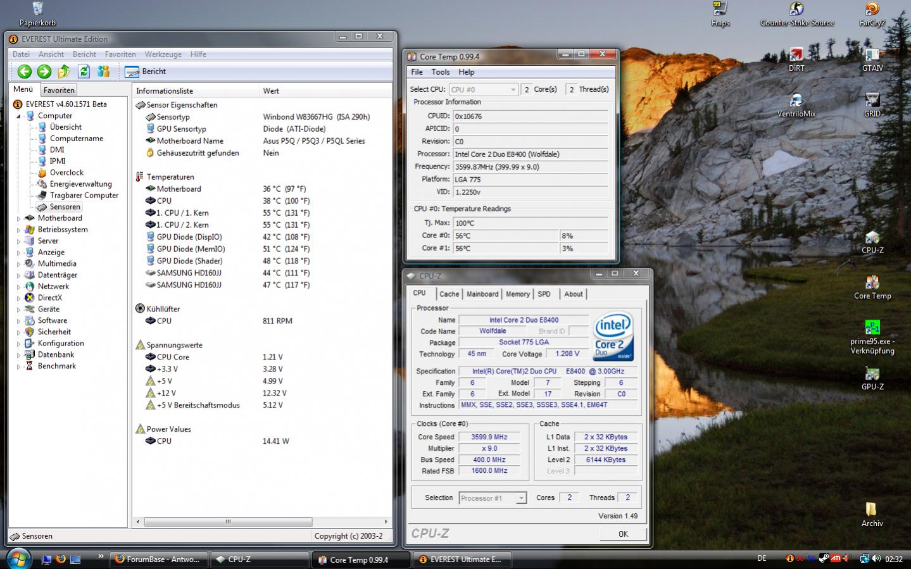
Task: Open the Archiv folder on desktop
Action: pos(872,515)
